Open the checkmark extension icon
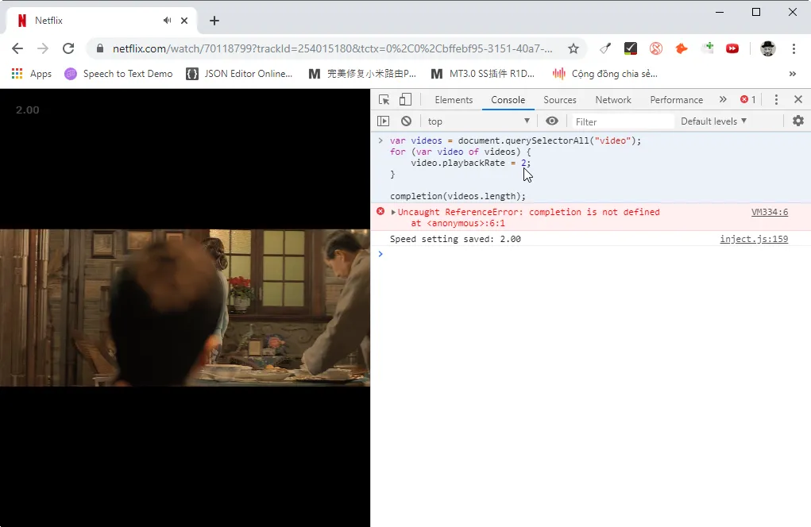 tap(630, 48)
